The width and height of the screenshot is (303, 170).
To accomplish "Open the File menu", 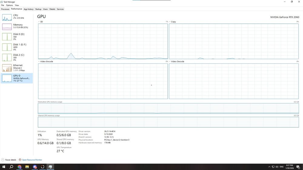I will pos(2,5).
